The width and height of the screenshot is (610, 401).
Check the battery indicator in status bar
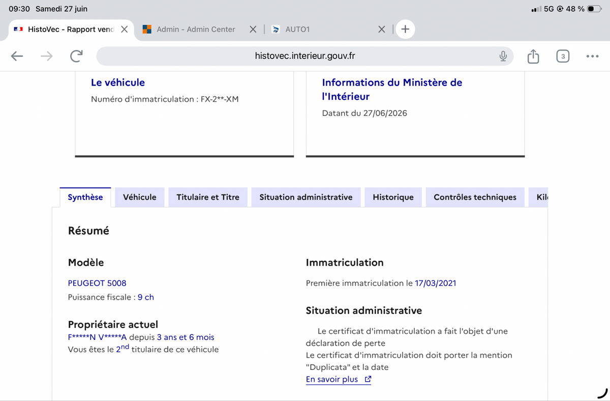594,9
